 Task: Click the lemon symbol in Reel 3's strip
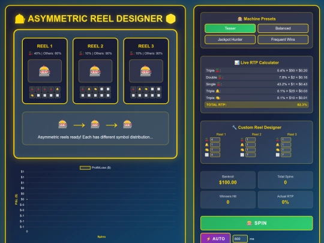[146, 89]
